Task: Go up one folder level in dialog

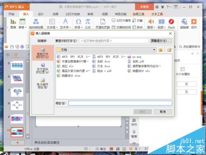Action: [161, 50]
